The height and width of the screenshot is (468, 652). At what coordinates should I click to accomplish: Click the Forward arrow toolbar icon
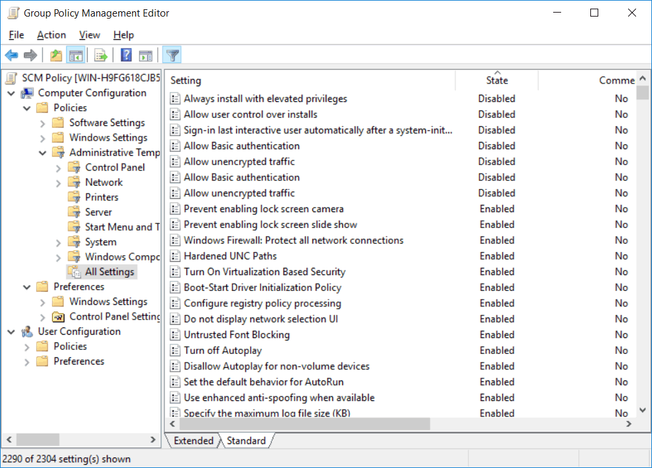(31, 55)
